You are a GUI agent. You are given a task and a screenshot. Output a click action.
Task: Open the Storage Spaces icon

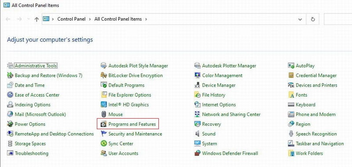10,143
